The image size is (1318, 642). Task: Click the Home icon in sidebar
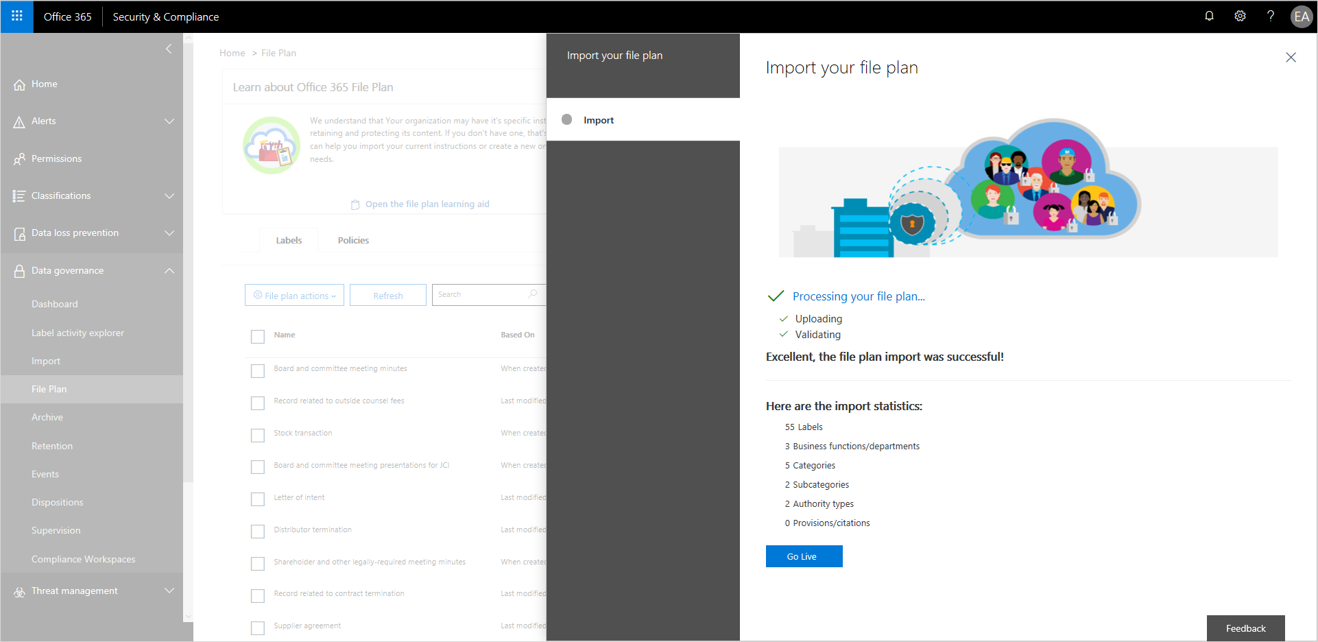pyautogui.click(x=19, y=84)
